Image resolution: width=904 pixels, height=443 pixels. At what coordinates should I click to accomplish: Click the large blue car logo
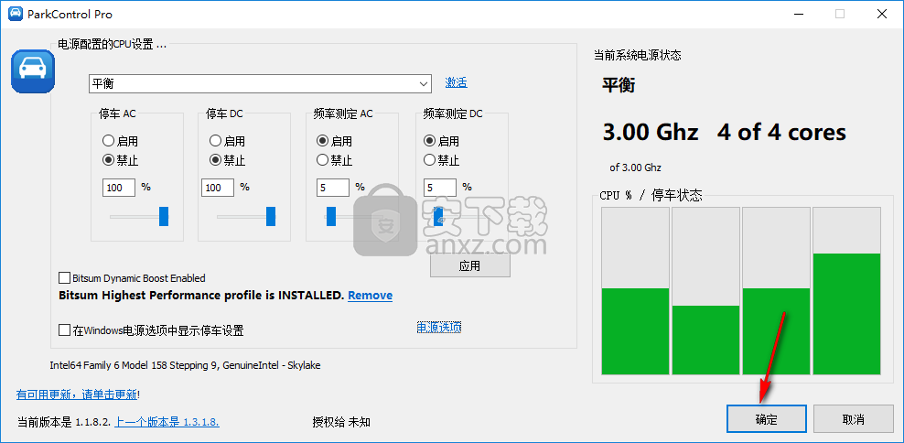(33, 71)
